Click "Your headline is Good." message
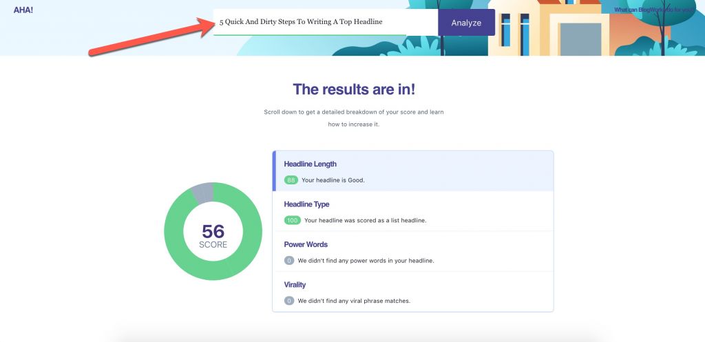This screenshot has width=705, height=342. click(333, 180)
